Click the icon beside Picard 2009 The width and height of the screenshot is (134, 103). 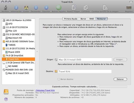pos(6,52)
